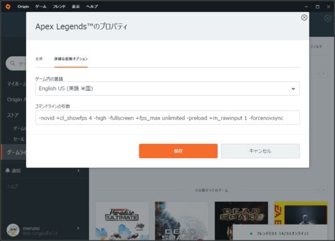The width and height of the screenshot is (335, 241).
Task: Collapse the その他すべてのゲーム section
Action: pyautogui.click(x=324, y=190)
